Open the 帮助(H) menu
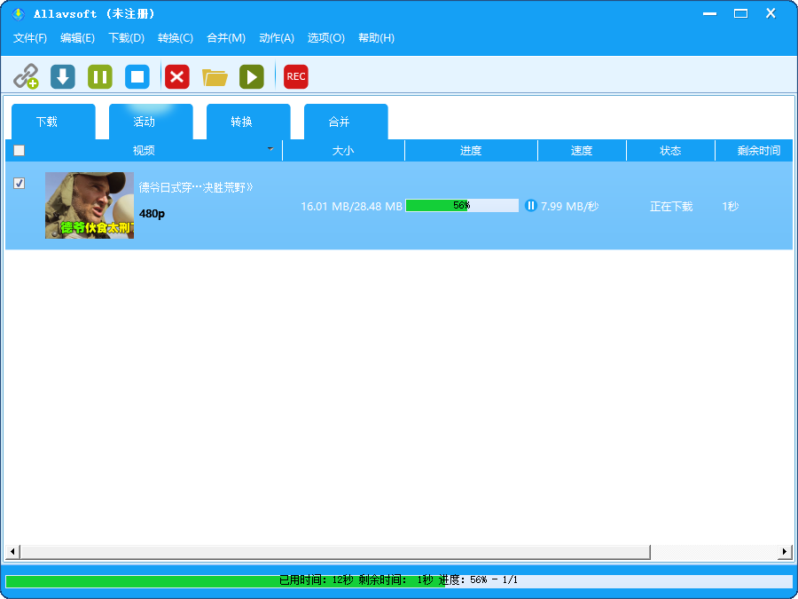Screen dimensions: 798x599 point(376,38)
